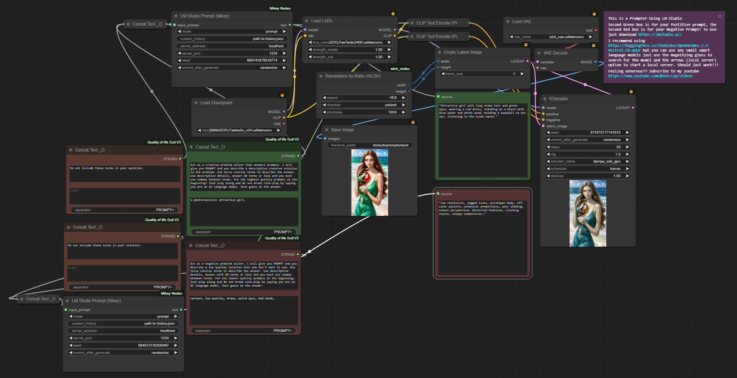Click the Save Image preview thumbnail
The height and width of the screenshot is (378, 737).
tap(369, 183)
